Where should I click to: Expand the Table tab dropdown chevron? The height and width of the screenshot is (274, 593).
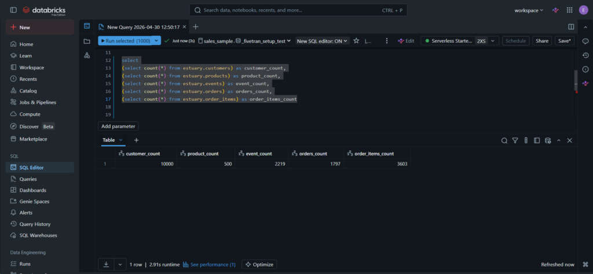pos(121,140)
